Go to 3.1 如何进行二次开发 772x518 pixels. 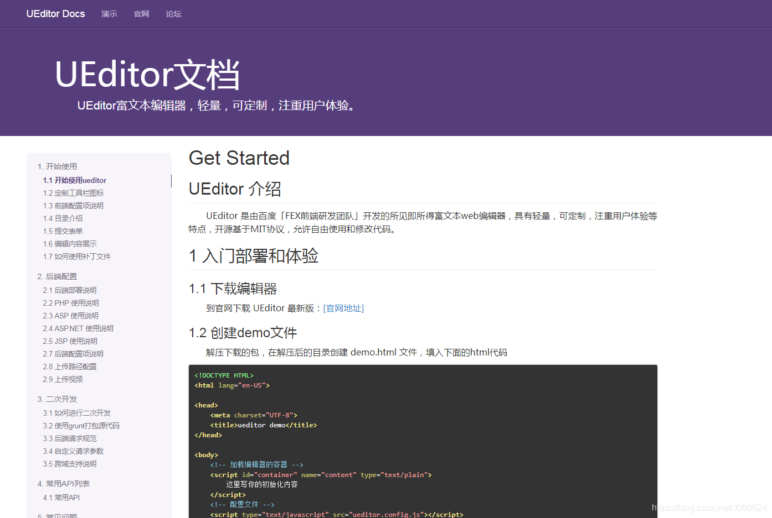(77, 413)
